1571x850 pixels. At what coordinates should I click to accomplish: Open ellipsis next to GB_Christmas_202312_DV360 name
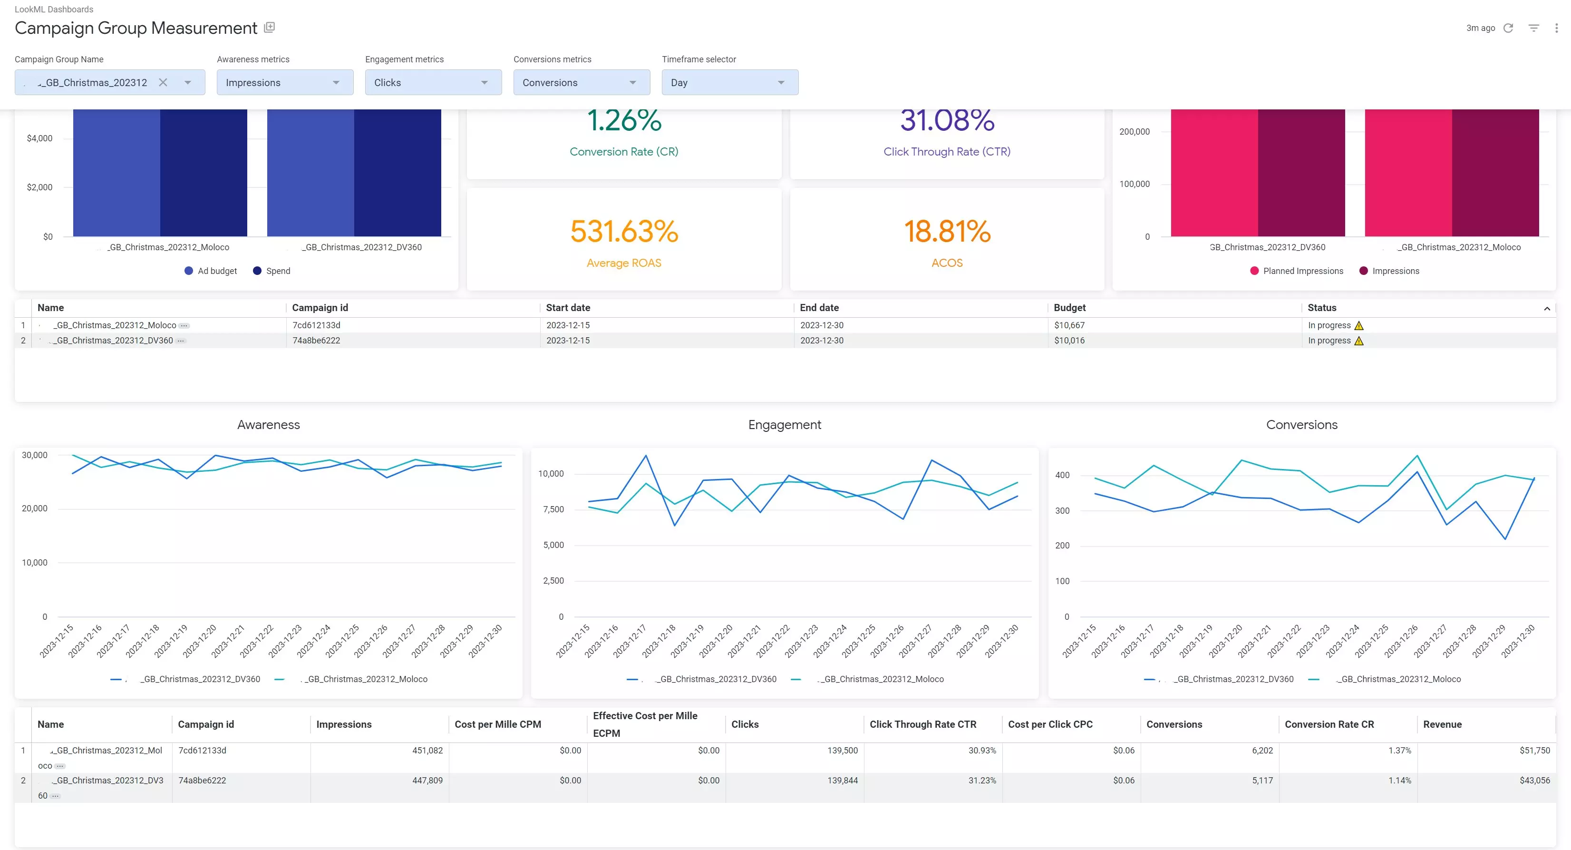(x=181, y=341)
